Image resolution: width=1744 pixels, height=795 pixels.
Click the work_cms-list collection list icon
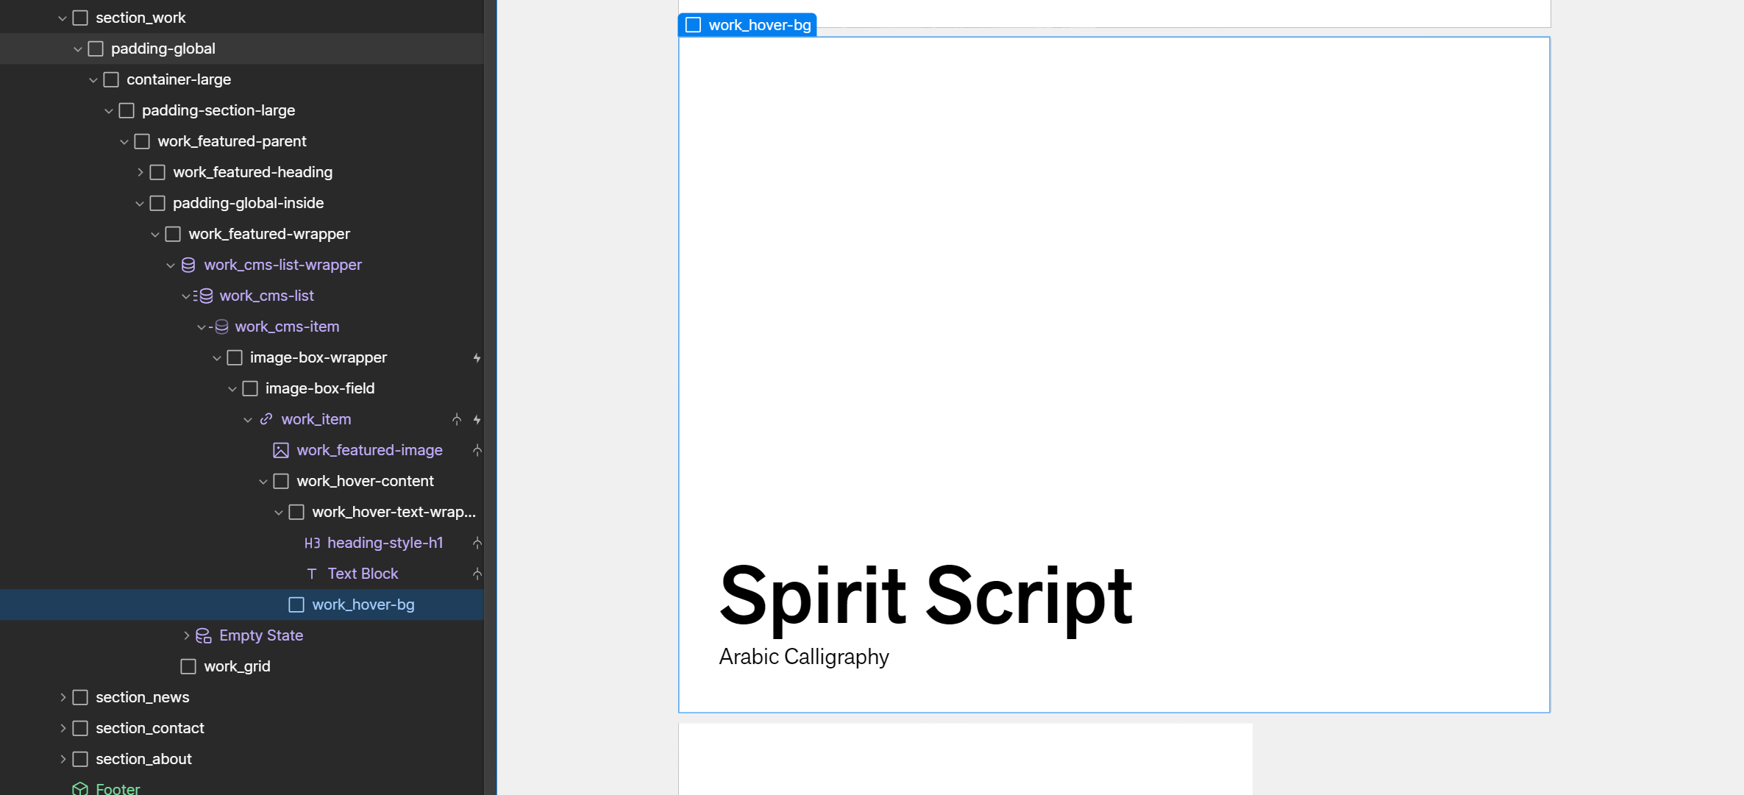pyautogui.click(x=204, y=296)
